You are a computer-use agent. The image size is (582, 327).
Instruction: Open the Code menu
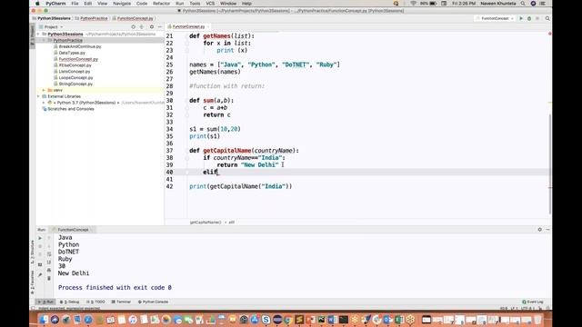142,4
